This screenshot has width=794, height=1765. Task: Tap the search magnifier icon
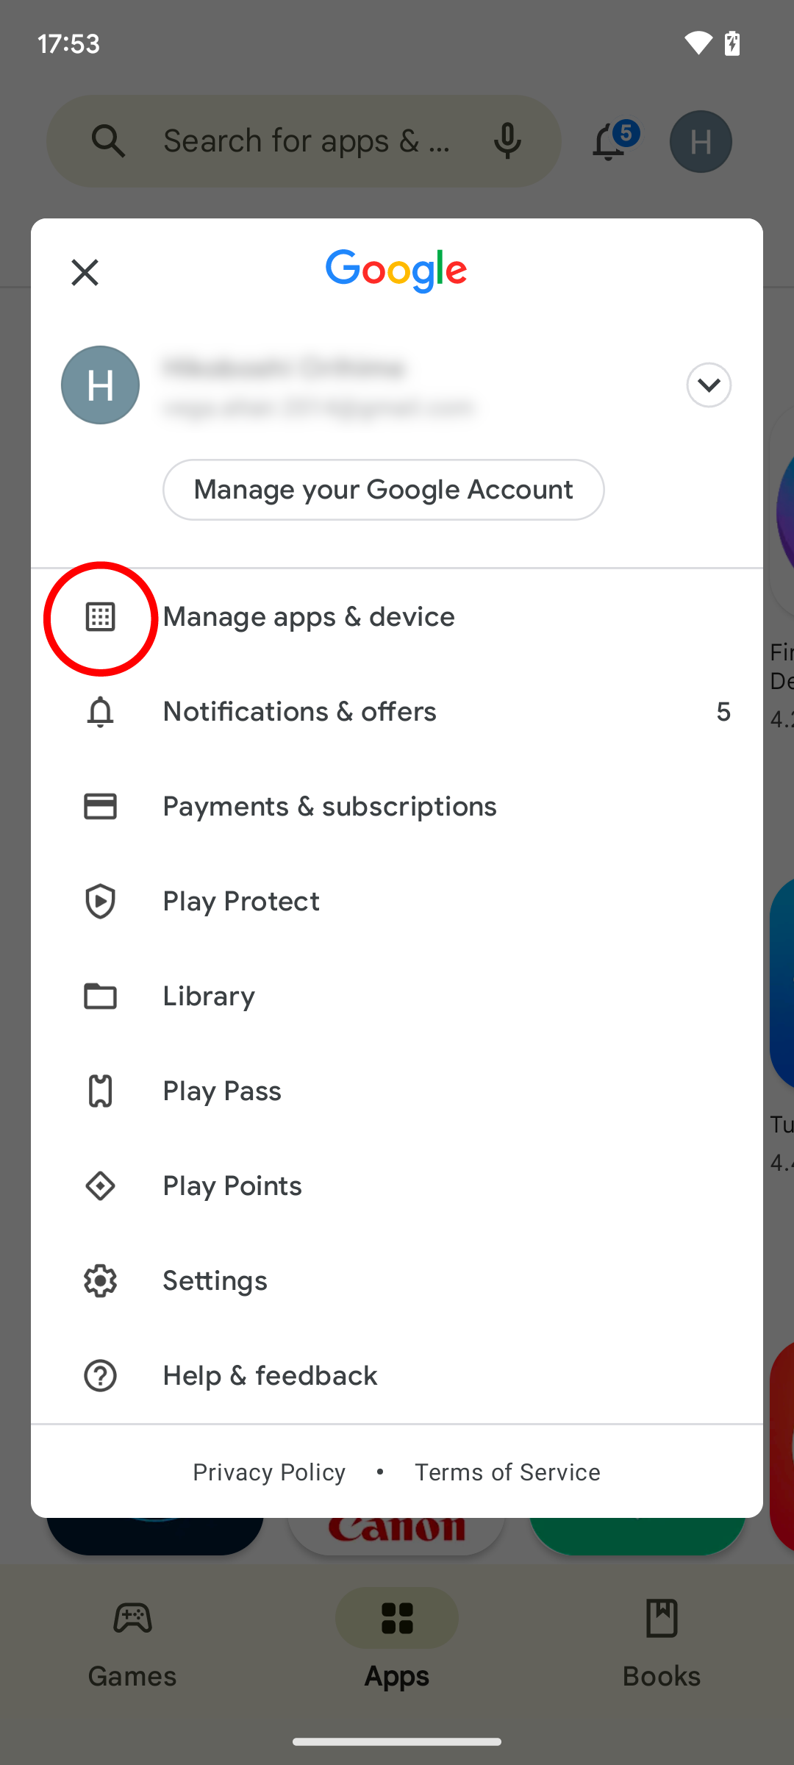tap(108, 140)
